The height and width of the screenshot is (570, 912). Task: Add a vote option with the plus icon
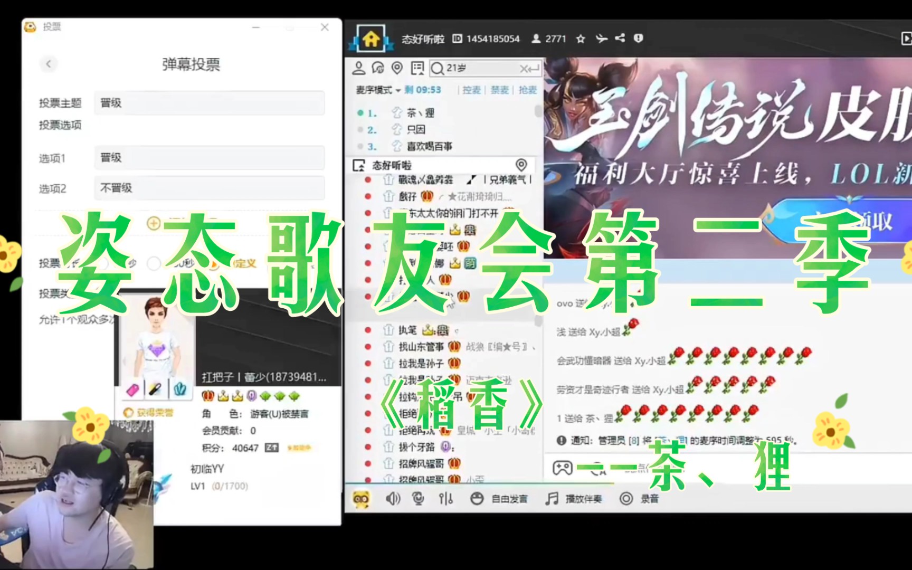153,224
